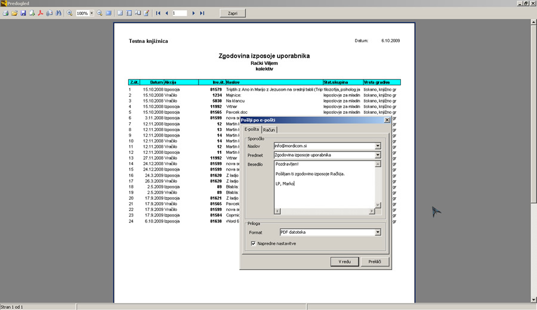Zoom out with the magnifier minus icon
537x310 pixels.
tap(100, 13)
